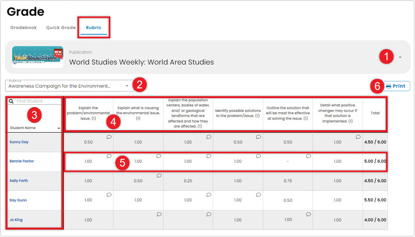Viewport: 415px width, 237px height.
Task: Open Jo King's comment on what is causing issue
Action: pos(159,215)
